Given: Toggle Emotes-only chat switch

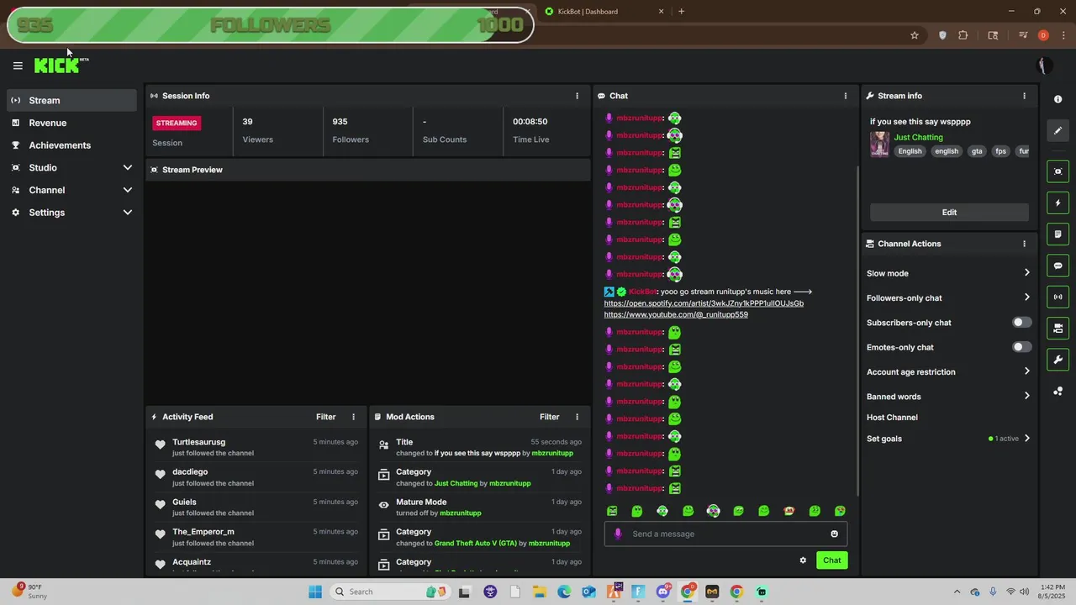Looking at the screenshot, I should pos(1021,347).
